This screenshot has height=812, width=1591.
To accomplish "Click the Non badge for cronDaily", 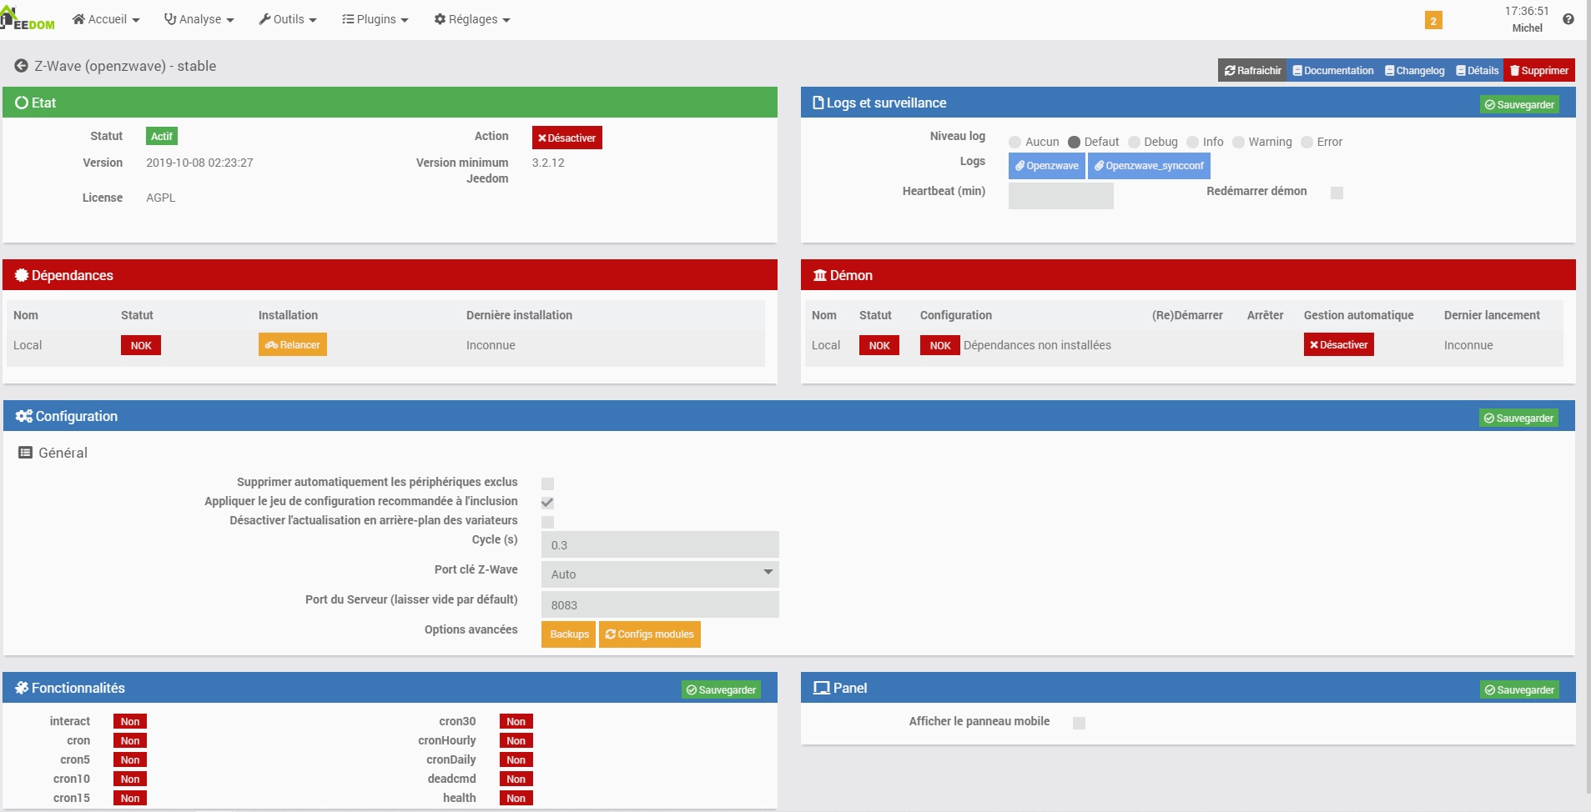I will 516,760.
